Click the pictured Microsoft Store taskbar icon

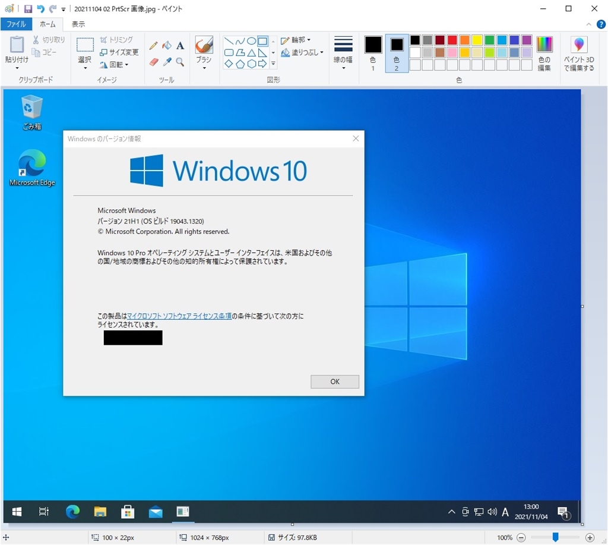tap(128, 512)
